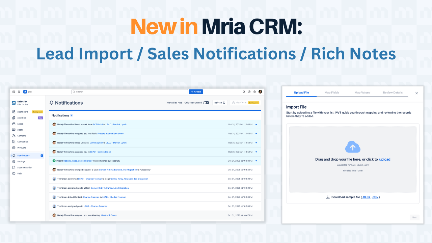Image resolution: width=432 pixels, height=243 pixels.
Task: Toggle the Only show unread switch
Action: pos(206,103)
